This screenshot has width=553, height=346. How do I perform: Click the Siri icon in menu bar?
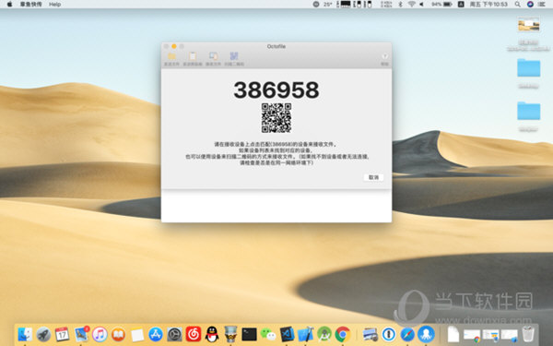530,5
